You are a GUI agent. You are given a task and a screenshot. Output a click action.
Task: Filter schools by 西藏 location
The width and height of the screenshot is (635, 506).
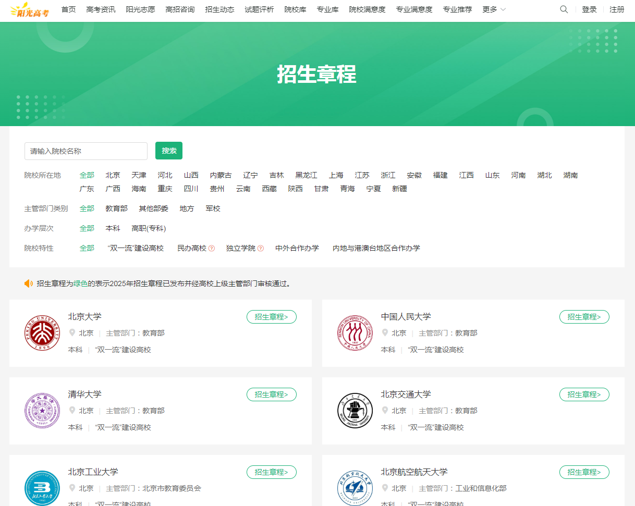click(x=270, y=189)
